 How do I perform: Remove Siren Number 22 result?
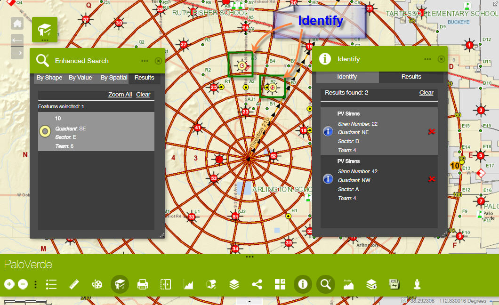(432, 131)
